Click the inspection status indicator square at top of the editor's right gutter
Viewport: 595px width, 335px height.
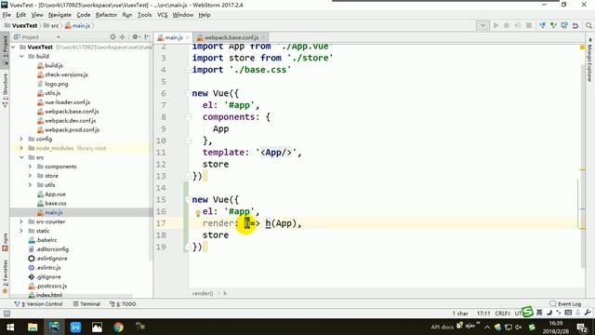[582, 47]
